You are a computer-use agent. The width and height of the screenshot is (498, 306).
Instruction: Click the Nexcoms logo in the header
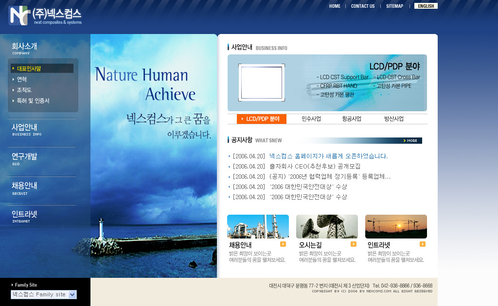coord(45,16)
